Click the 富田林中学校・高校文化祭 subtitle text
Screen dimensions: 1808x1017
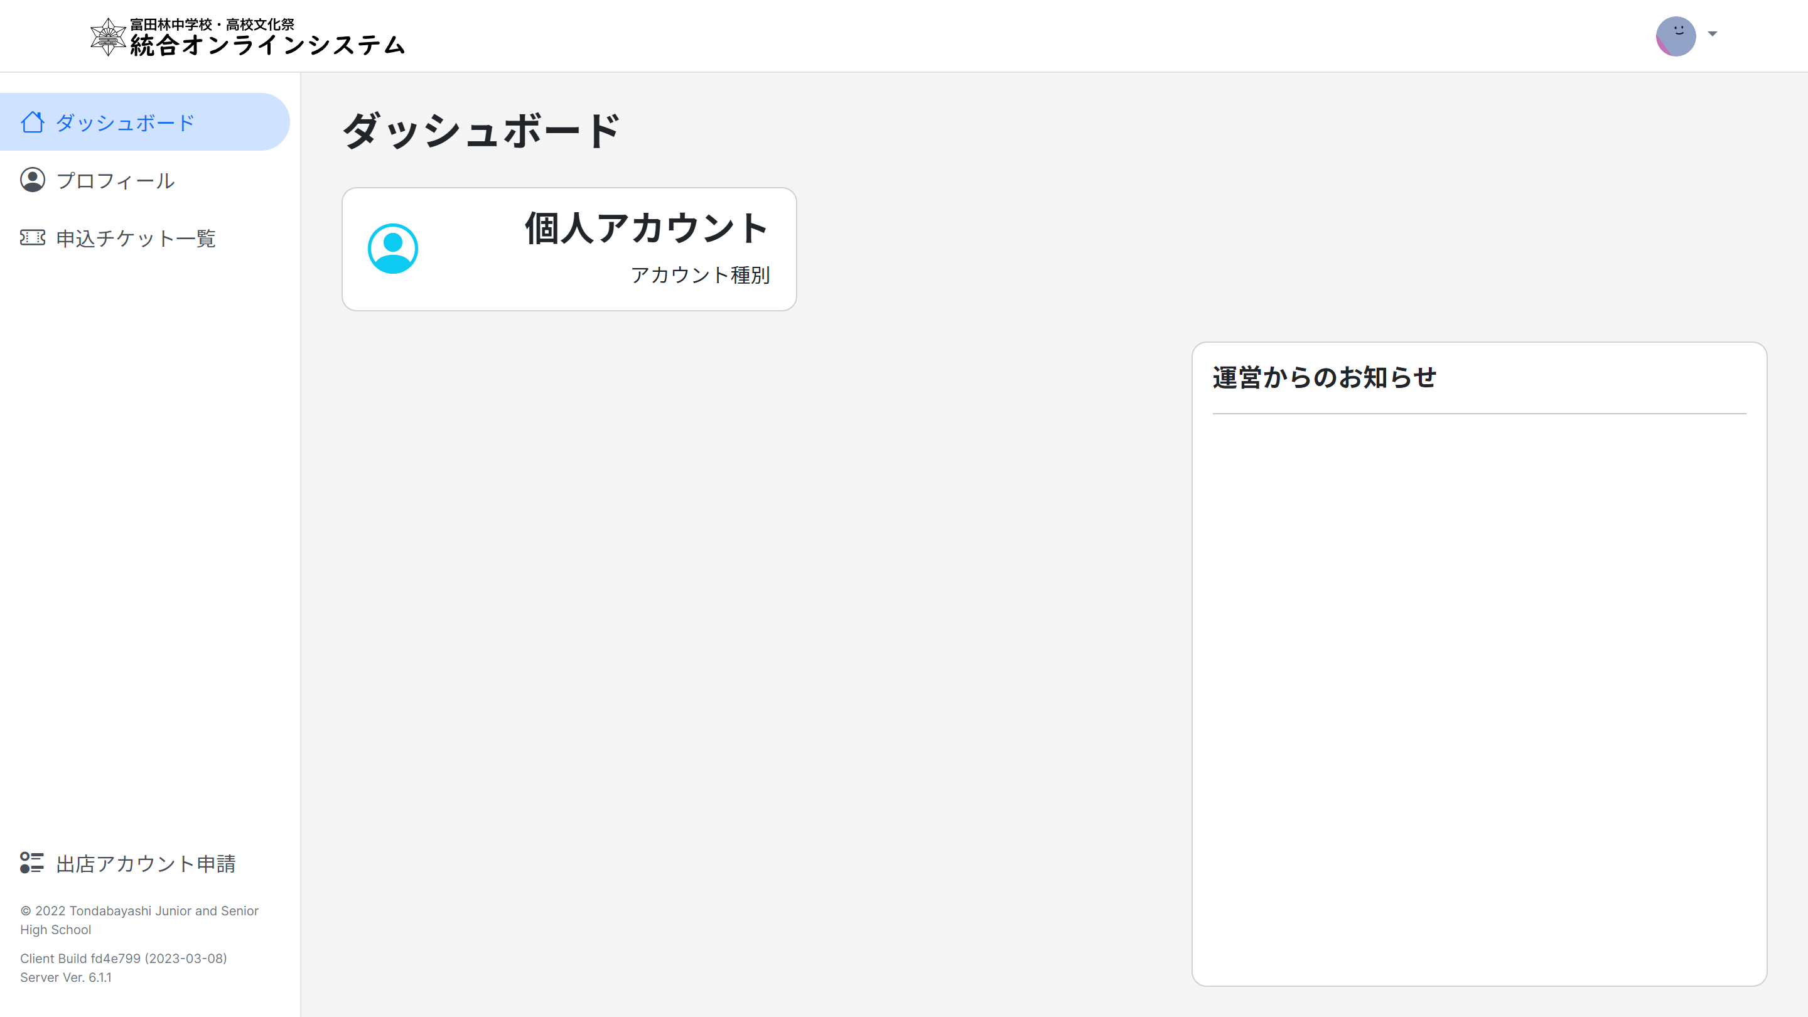click(x=212, y=24)
